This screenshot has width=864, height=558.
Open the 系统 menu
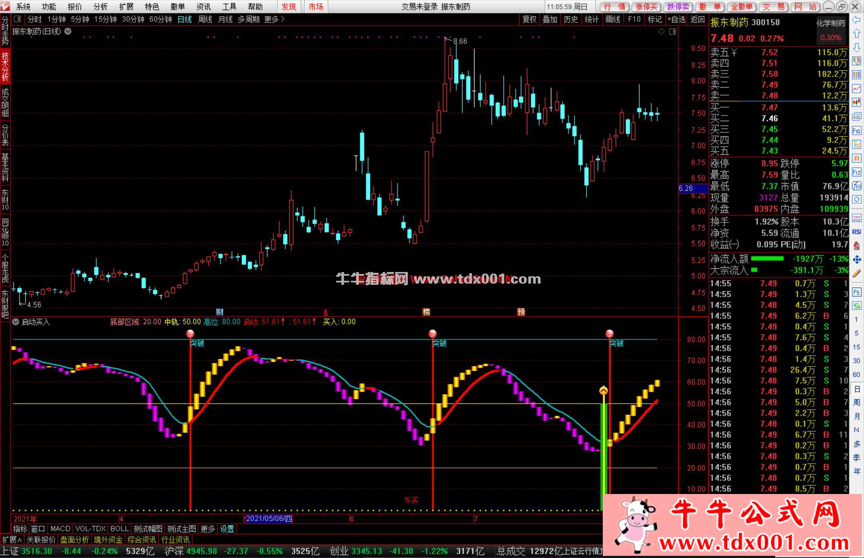coord(24,7)
